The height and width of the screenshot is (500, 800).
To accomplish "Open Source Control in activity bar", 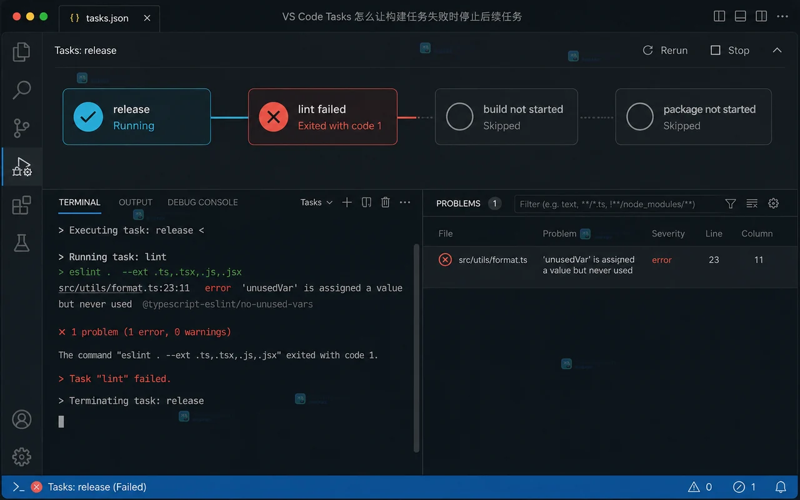I will [21, 128].
